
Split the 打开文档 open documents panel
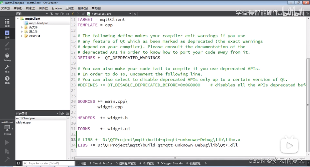(x=62, y=113)
